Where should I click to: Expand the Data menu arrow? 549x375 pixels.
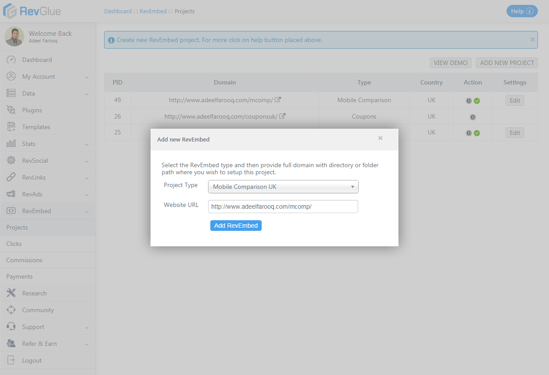(87, 94)
